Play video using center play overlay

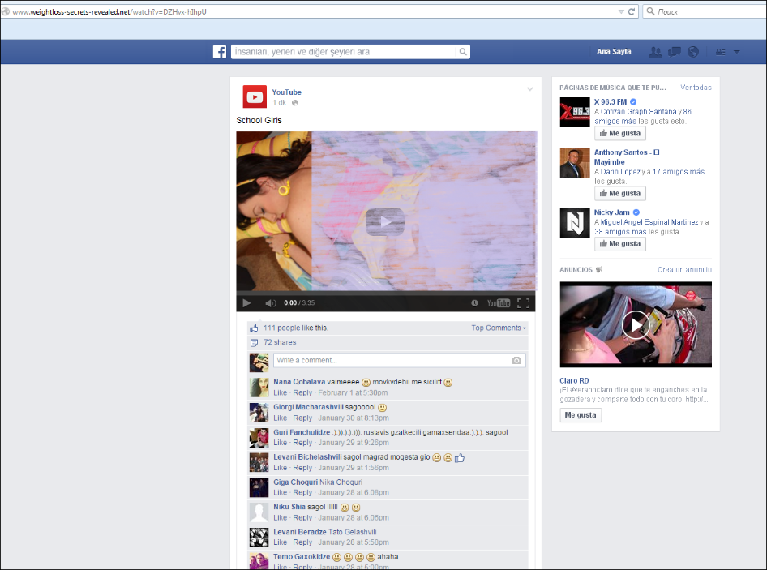pyautogui.click(x=385, y=221)
